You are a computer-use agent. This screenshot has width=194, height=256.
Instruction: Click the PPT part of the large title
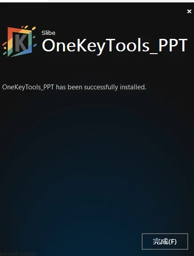[x=173, y=45]
